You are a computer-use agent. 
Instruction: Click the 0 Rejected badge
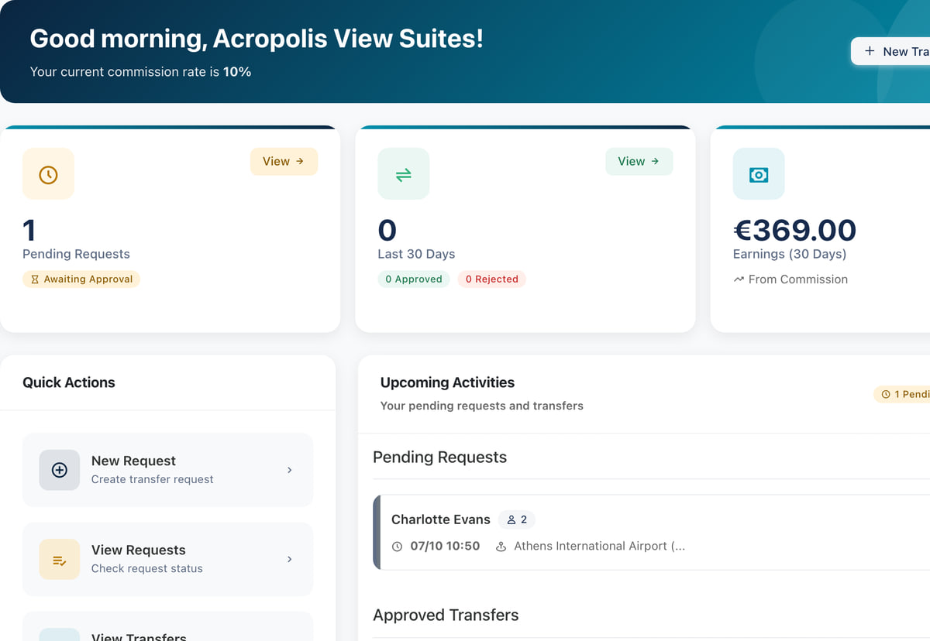[492, 279]
